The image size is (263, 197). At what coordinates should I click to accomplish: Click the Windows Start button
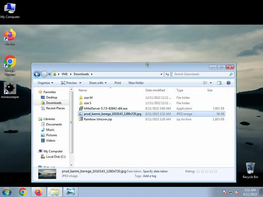pyautogui.click(x=7, y=192)
